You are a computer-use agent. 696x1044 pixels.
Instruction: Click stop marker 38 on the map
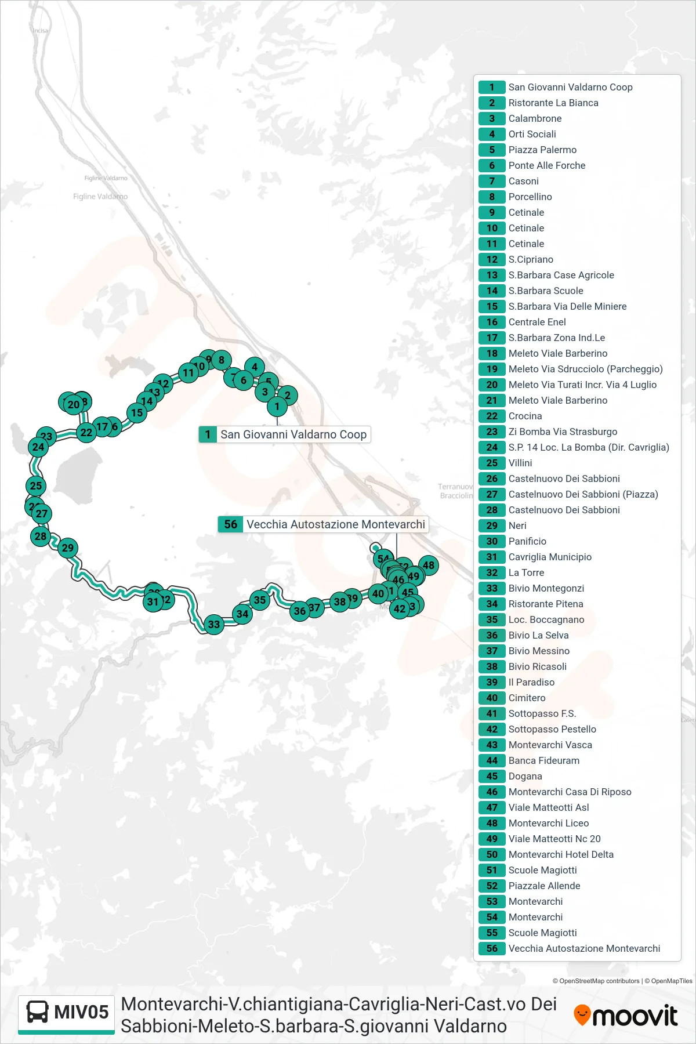click(340, 601)
